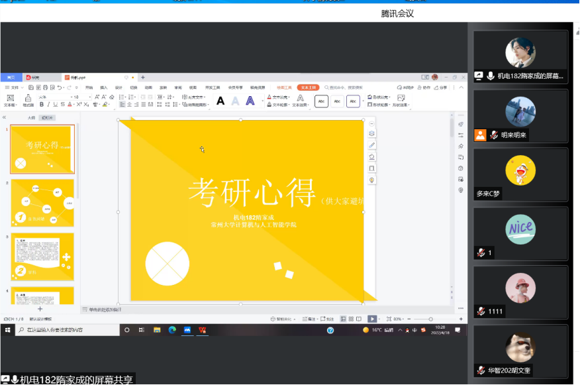The image size is (580, 385).
Task: Add a new slide with plus button
Action: 40,309
